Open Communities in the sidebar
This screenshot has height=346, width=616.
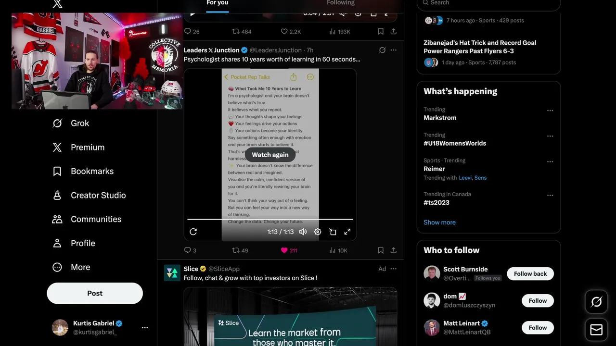coord(87,219)
